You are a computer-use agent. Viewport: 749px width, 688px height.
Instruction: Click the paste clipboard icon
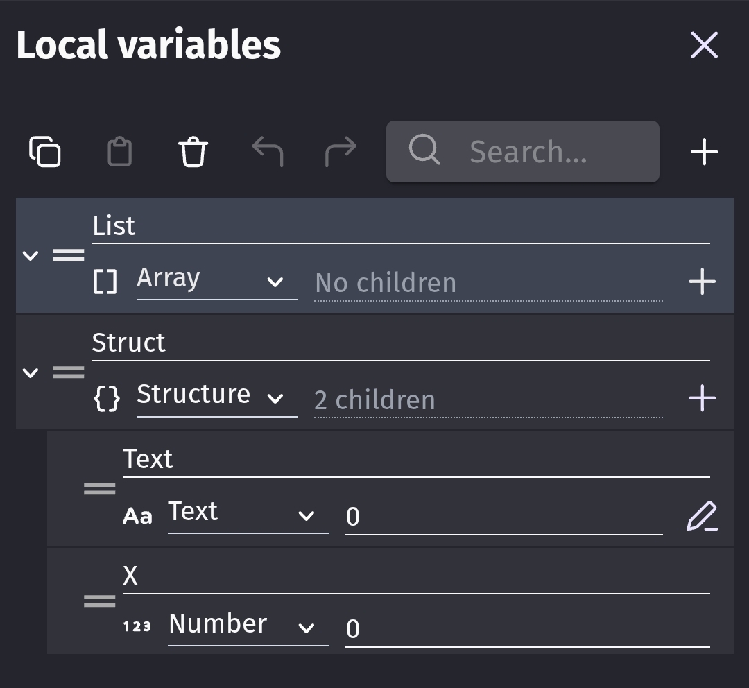click(119, 152)
